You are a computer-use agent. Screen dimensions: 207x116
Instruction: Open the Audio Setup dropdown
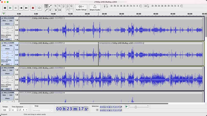click(81, 8)
